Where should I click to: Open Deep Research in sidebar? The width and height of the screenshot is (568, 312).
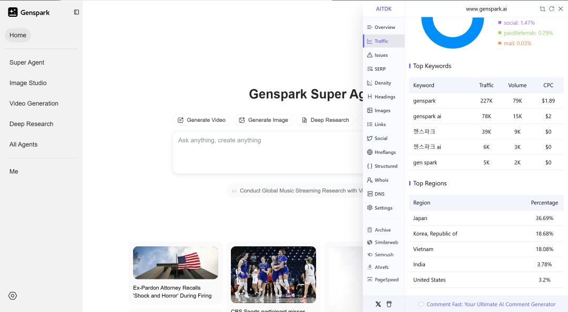click(31, 124)
